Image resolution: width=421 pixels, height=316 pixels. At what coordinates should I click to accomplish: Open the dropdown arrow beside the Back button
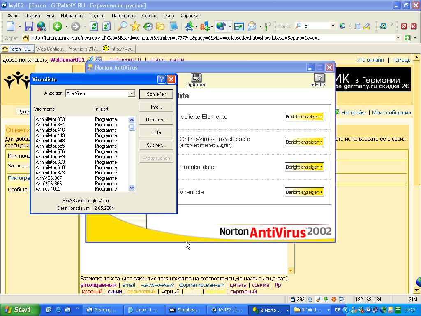(66, 26)
